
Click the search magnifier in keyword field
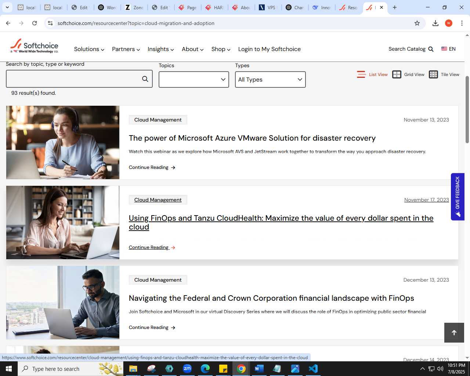[145, 79]
